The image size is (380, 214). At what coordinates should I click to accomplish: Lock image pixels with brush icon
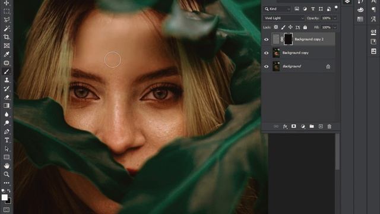[283, 27]
